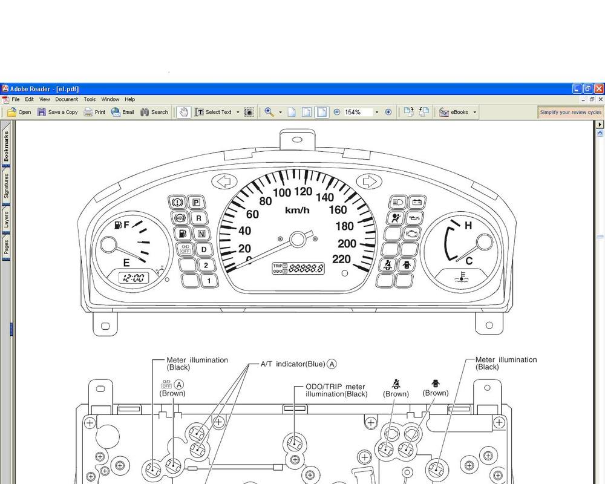Click the 'P' gear indicator box
Screen dimensions: 605x484
click(196, 203)
